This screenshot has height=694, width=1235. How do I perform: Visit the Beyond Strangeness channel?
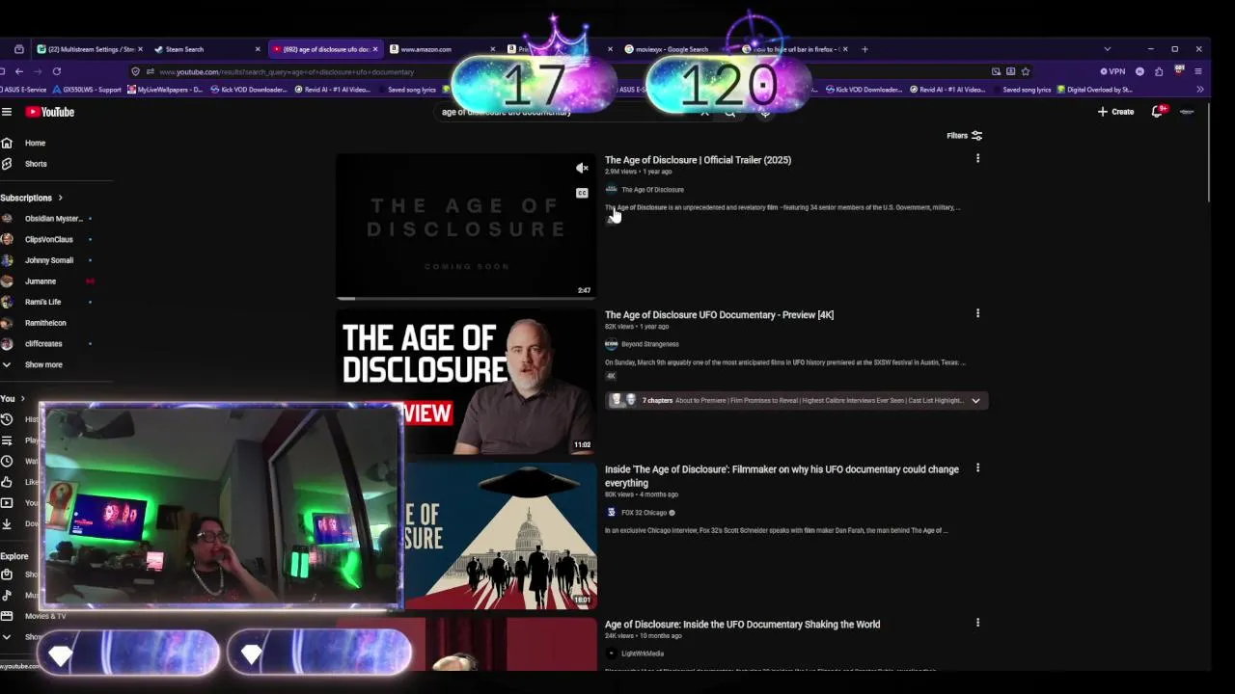[649, 344]
